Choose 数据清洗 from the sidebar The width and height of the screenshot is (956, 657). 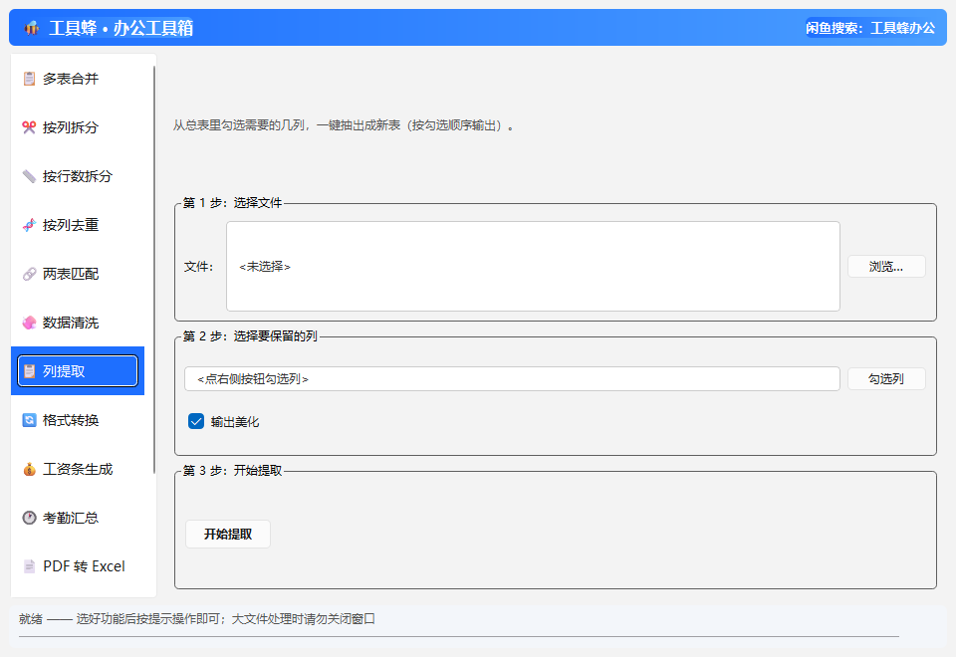click(78, 323)
